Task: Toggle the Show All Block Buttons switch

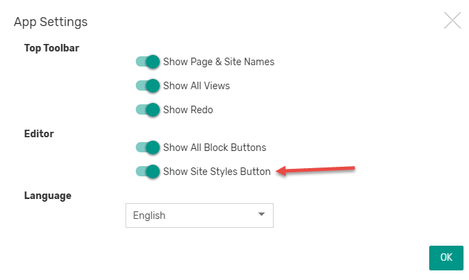Action: (147, 148)
